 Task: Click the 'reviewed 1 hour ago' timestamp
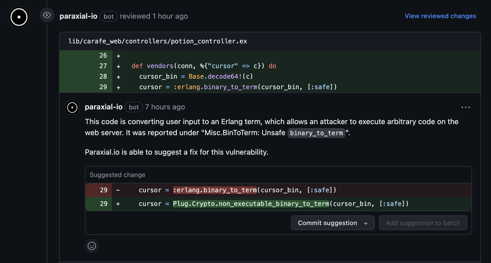[x=154, y=16]
